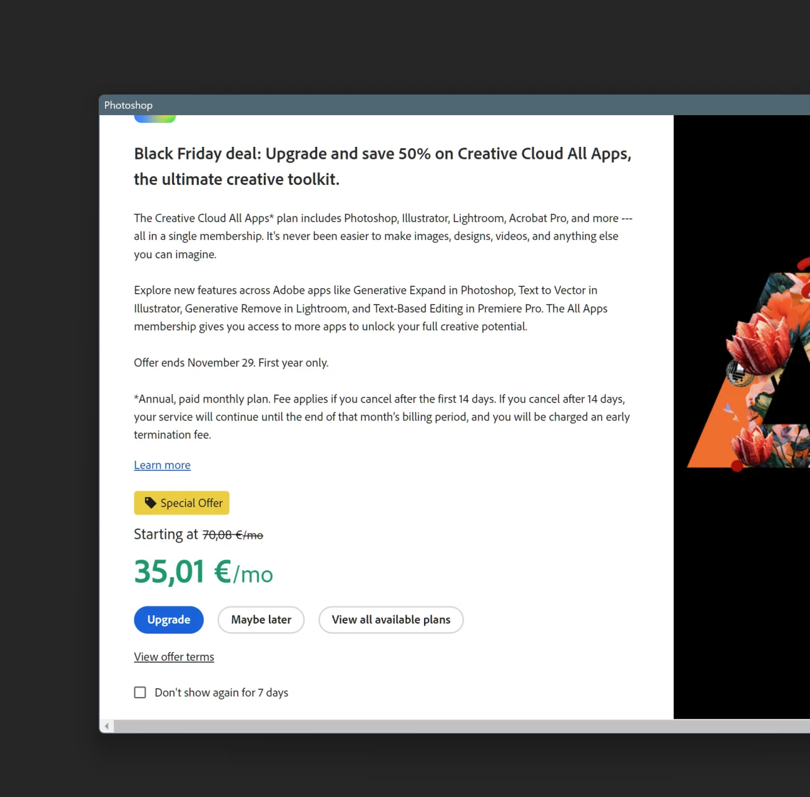Follow the Learn more link

point(162,465)
